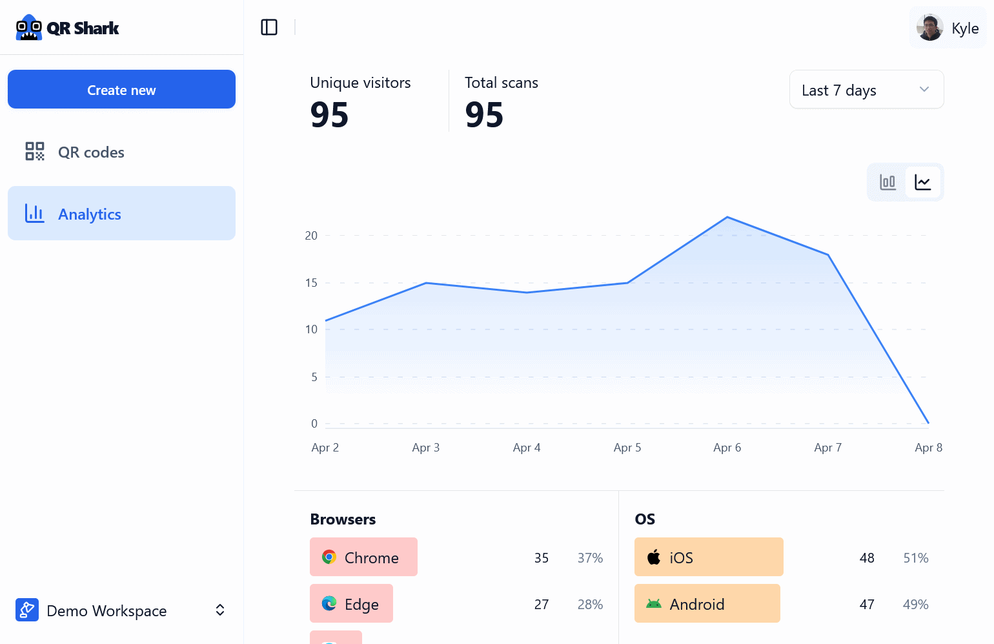The width and height of the screenshot is (994, 644).
Task: Click the QR codes grid icon
Action: pos(35,152)
